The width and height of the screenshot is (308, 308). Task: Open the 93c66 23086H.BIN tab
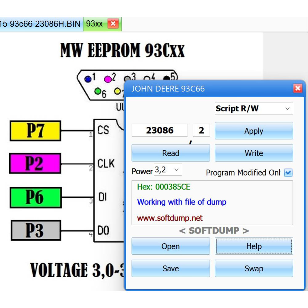41,24
